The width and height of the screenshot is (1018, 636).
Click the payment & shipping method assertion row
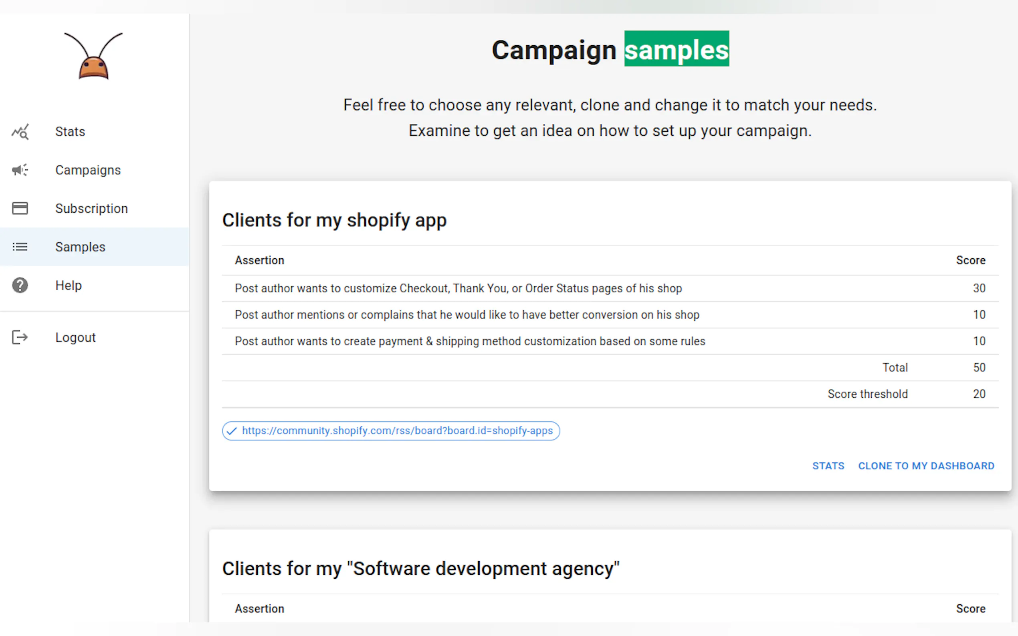click(x=470, y=341)
